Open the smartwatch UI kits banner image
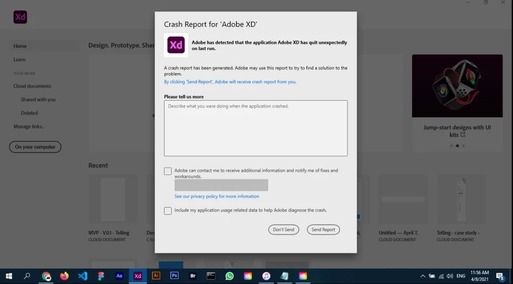The image size is (513, 284). point(457,86)
